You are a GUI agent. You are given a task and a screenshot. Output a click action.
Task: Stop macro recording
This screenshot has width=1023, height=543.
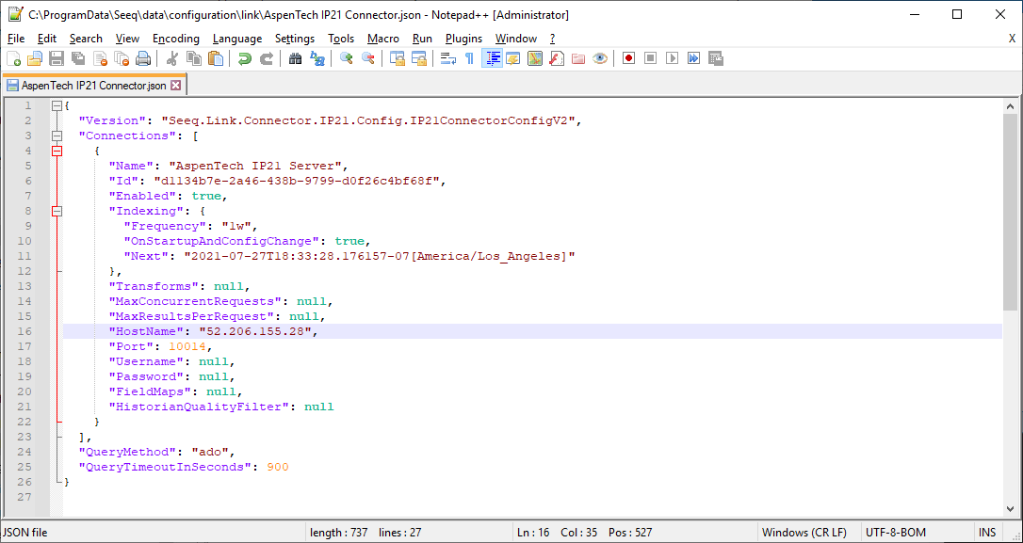[x=651, y=58]
